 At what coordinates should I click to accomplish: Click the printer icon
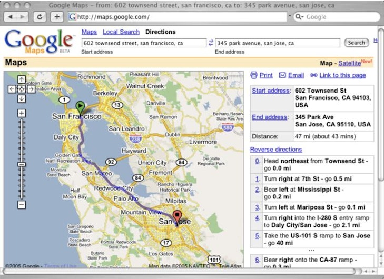(x=254, y=75)
